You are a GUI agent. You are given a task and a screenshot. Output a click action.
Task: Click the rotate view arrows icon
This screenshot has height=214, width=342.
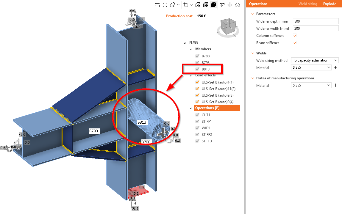[x=172, y=5]
